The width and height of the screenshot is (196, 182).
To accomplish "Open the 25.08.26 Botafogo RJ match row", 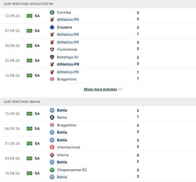I will pyautogui.click(x=98, y=61).
